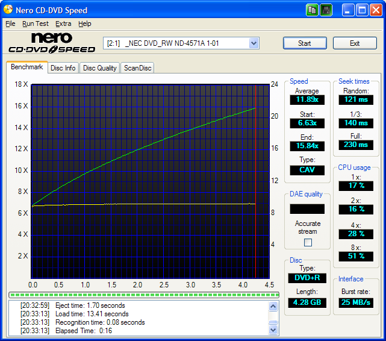Click the green test progress bar
The image size is (386, 341).
click(144, 295)
